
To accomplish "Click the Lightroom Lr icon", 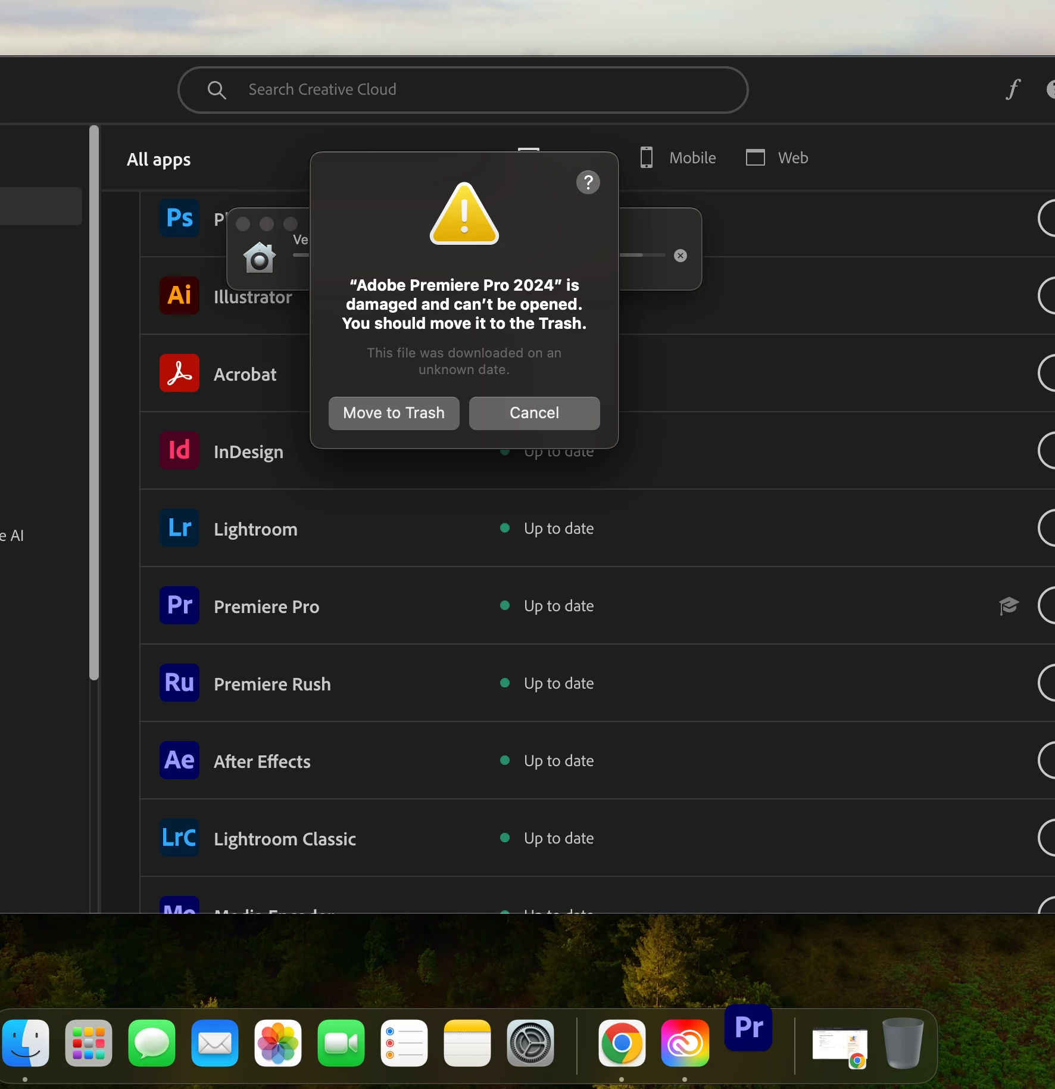I will pyautogui.click(x=179, y=528).
